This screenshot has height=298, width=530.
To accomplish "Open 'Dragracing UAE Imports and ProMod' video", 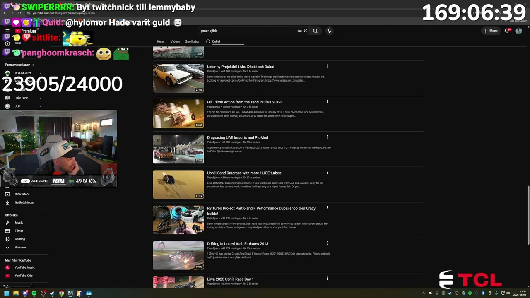I will point(238,138).
